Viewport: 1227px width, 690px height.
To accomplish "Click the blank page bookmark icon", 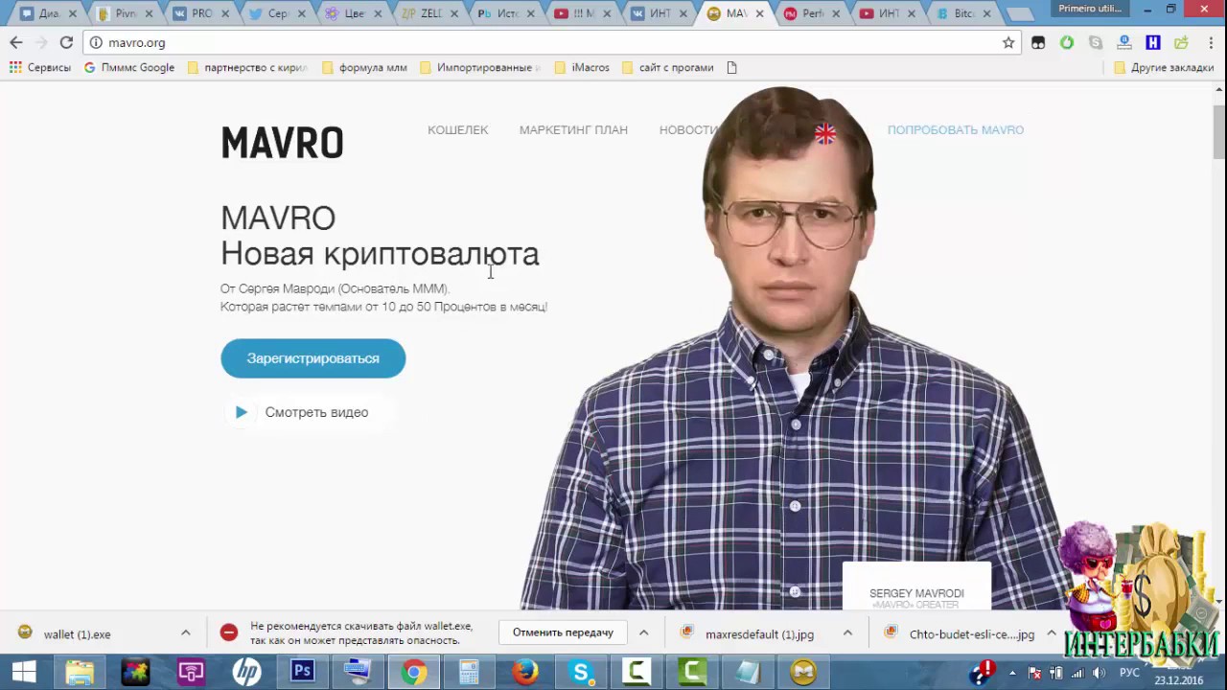I will click(732, 67).
